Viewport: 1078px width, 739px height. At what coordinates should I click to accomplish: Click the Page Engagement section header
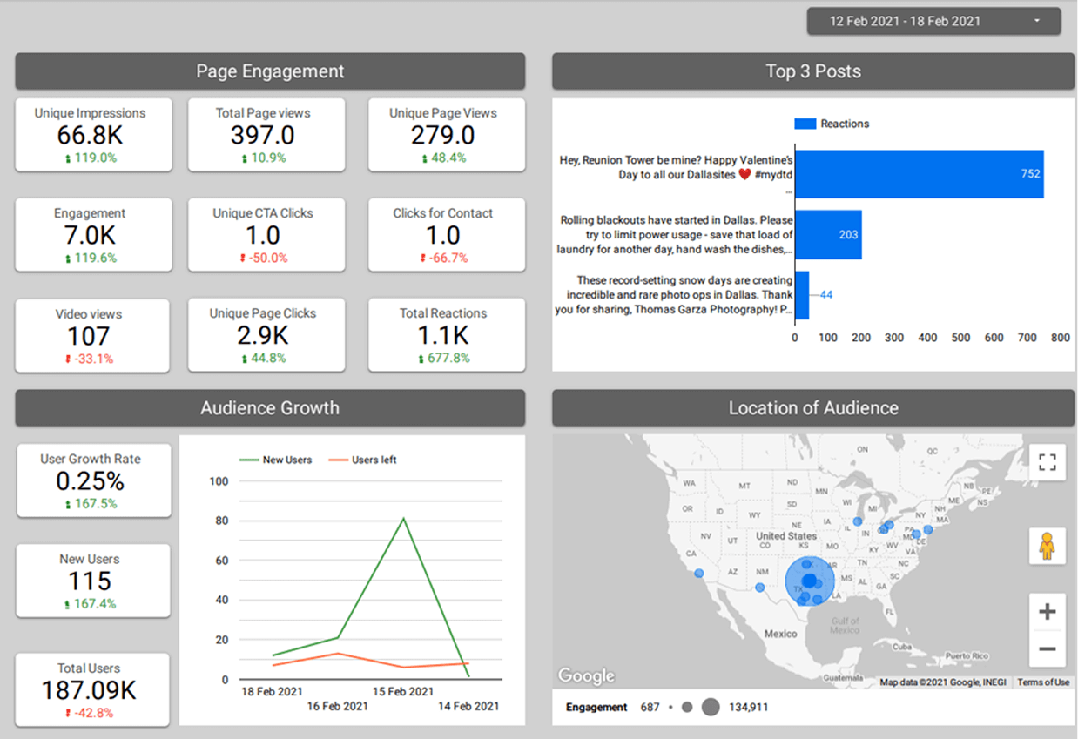click(270, 71)
